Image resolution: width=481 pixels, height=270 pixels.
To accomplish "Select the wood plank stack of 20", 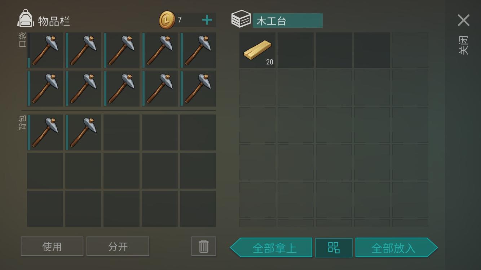I will [257, 50].
